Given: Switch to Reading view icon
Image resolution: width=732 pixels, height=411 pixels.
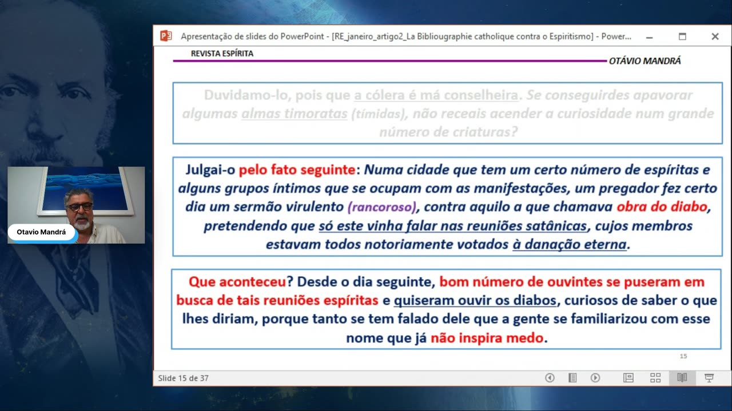Looking at the screenshot, I should pyautogui.click(x=682, y=378).
